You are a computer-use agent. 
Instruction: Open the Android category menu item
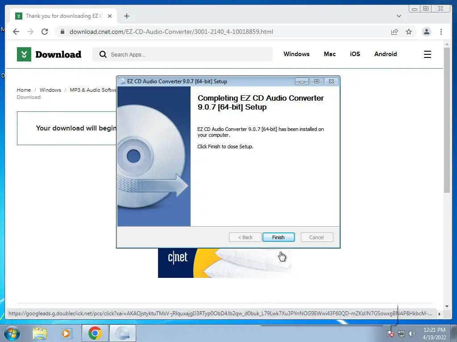click(x=385, y=54)
